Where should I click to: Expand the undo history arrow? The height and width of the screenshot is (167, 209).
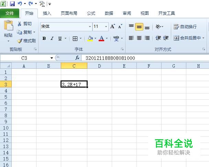click(25, 4)
